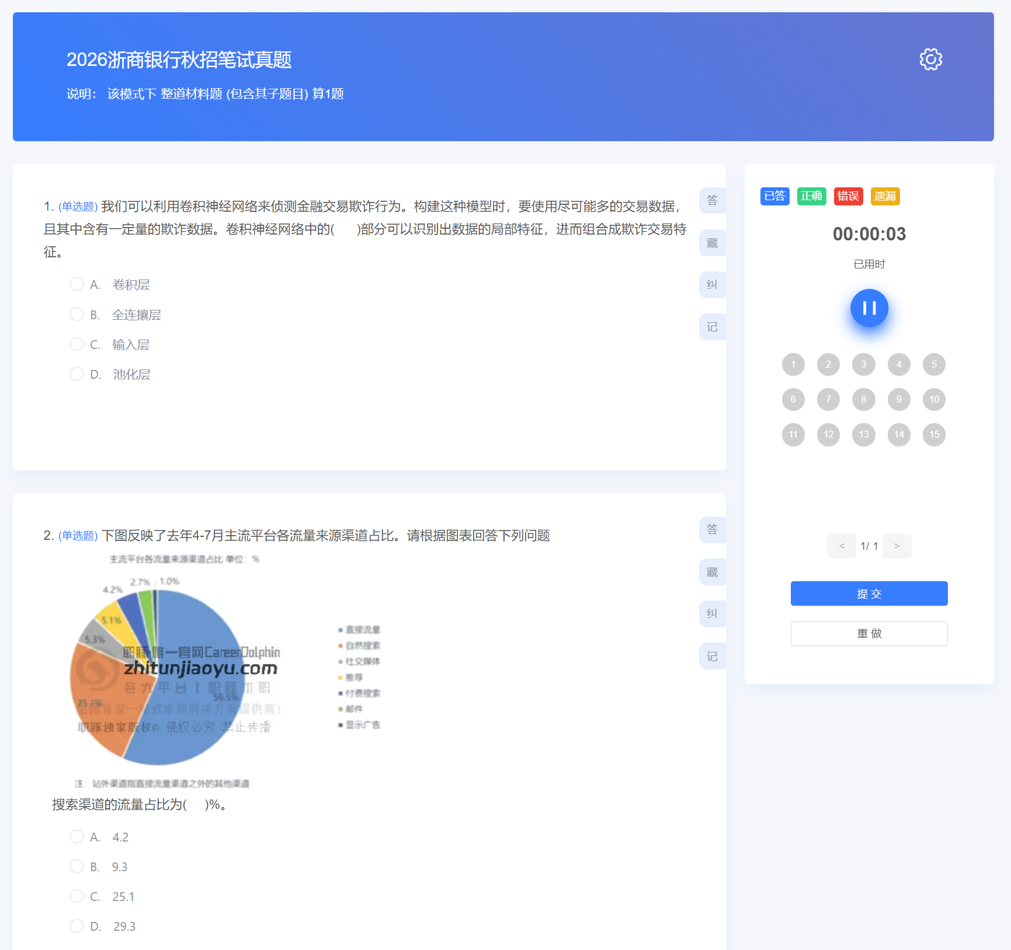Viewport: 1011px width, 950px height.
Task: Jump to question number 5
Action: point(934,364)
